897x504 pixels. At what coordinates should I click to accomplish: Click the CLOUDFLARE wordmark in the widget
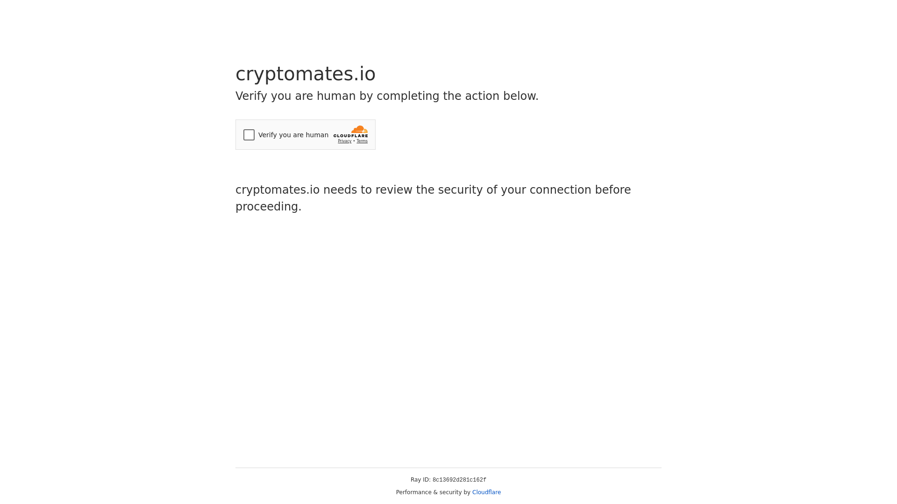pyautogui.click(x=350, y=136)
